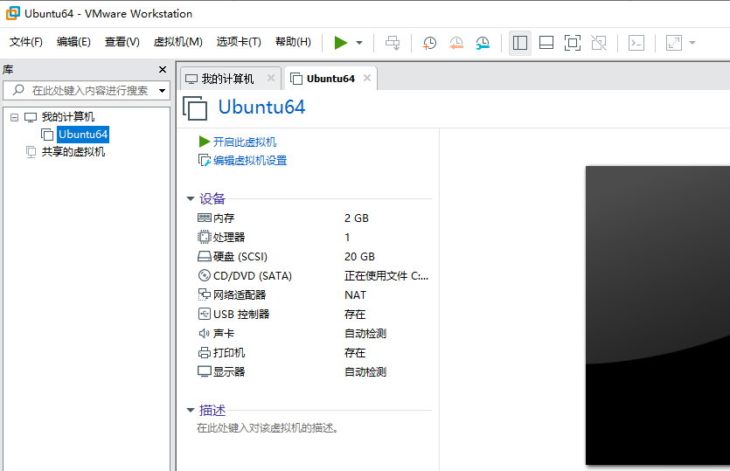The image size is (730, 471).
Task: Select 我的计算机 in the library tree
Action: coord(68,117)
